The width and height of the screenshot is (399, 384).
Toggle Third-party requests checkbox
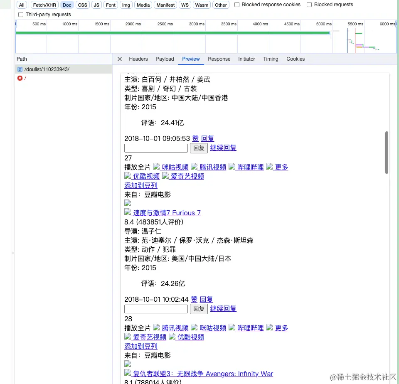click(x=21, y=15)
